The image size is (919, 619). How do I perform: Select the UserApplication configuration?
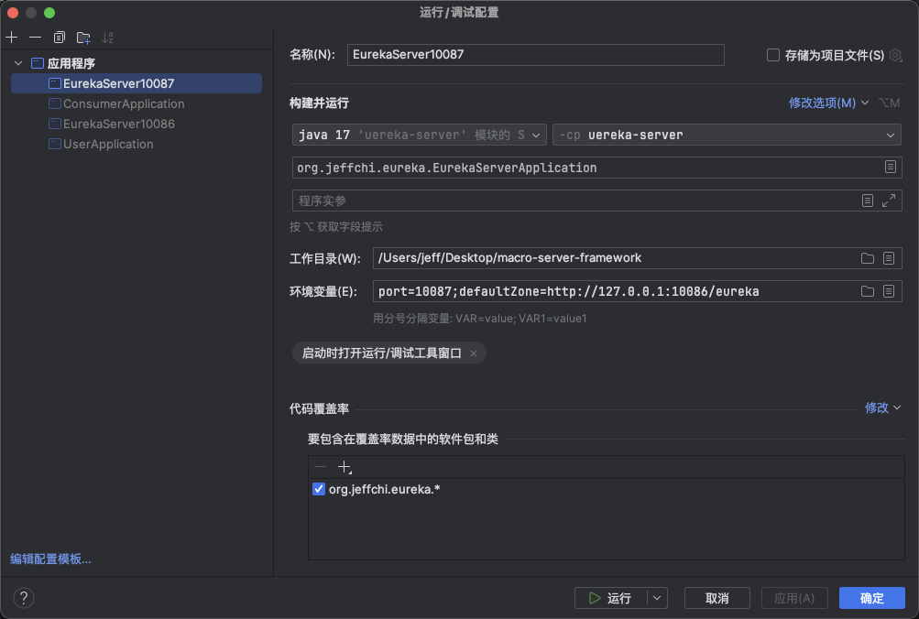108,144
